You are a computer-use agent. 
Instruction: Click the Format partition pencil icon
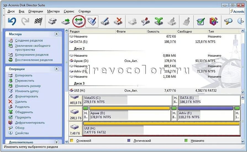[x=105, y=21]
